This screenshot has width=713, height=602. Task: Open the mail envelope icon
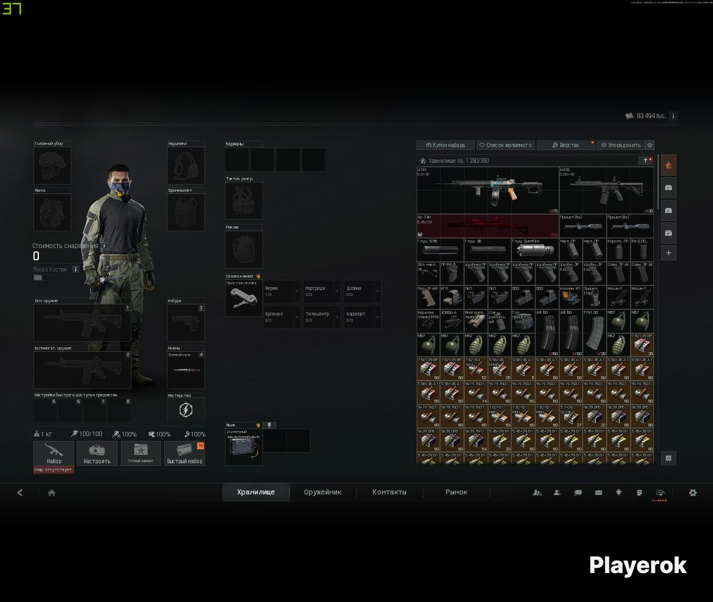click(599, 492)
